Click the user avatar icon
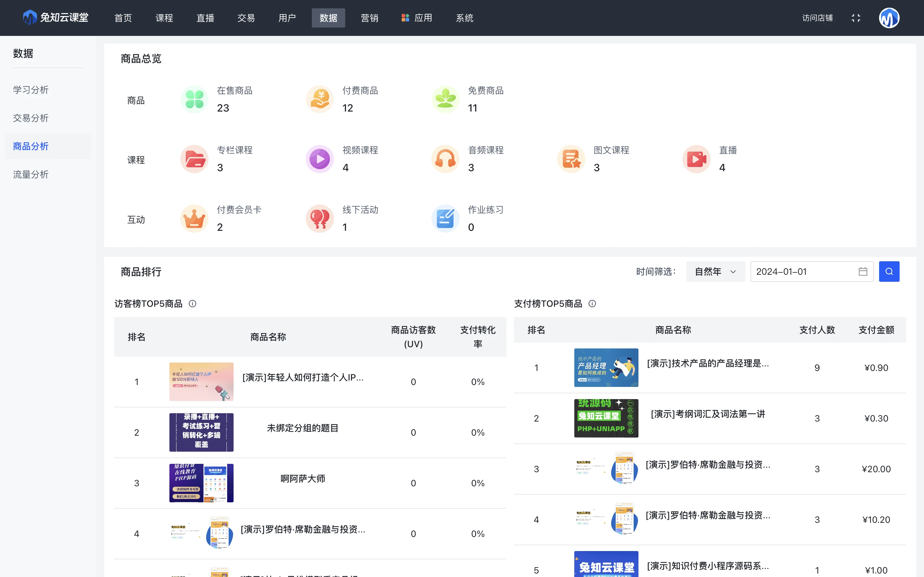 point(889,18)
